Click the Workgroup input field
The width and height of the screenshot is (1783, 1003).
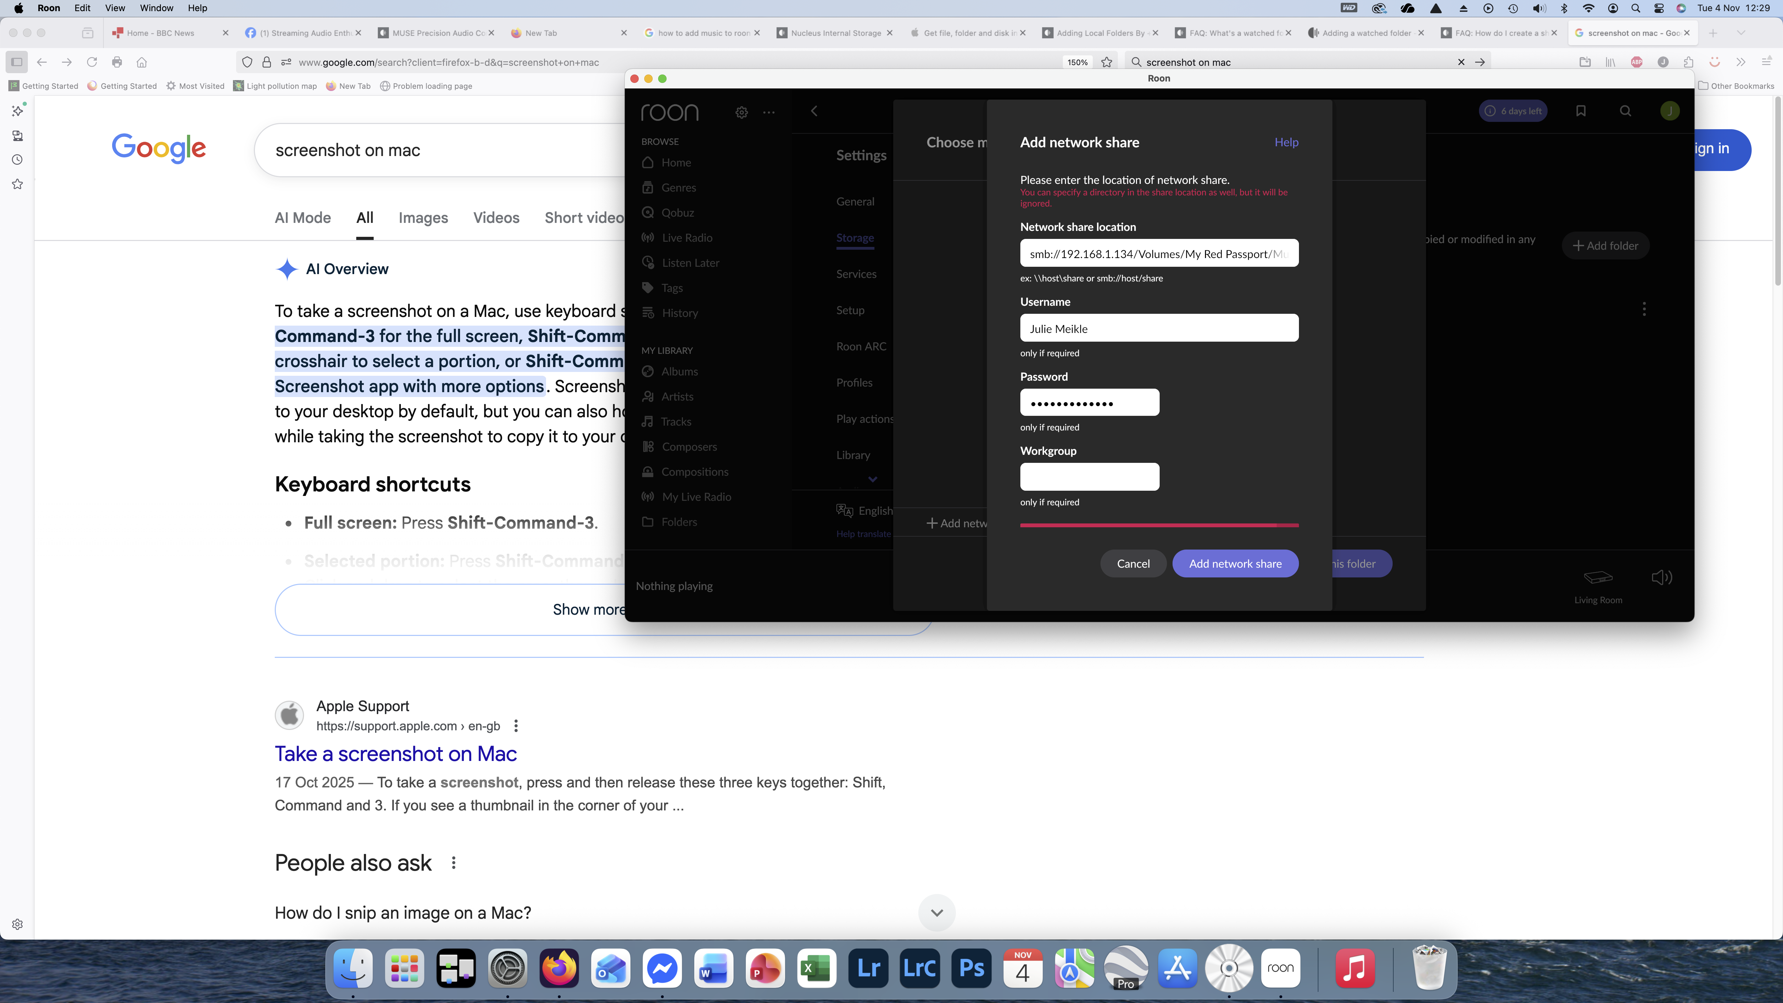click(x=1089, y=477)
